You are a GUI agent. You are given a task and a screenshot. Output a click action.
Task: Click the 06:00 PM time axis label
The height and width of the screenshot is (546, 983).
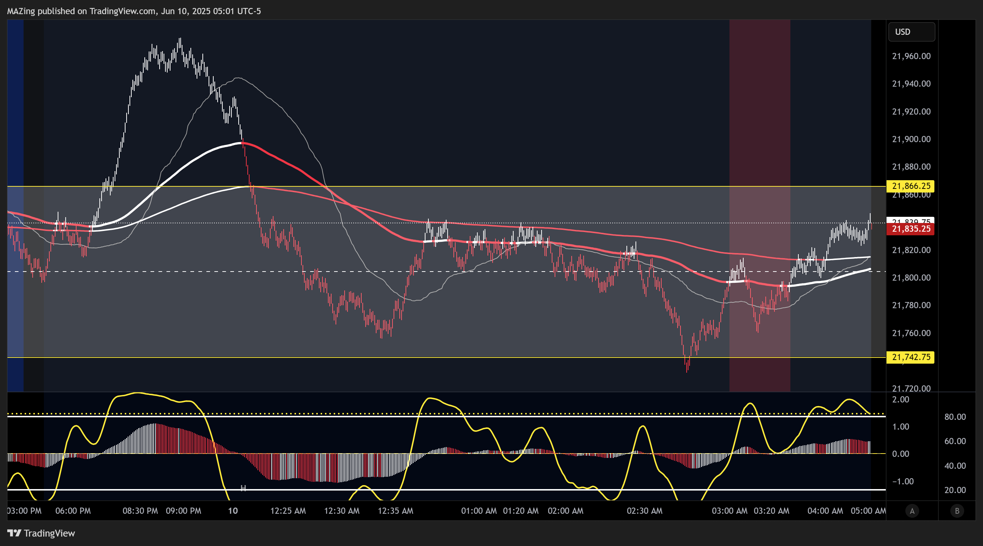(x=73, y=511)
